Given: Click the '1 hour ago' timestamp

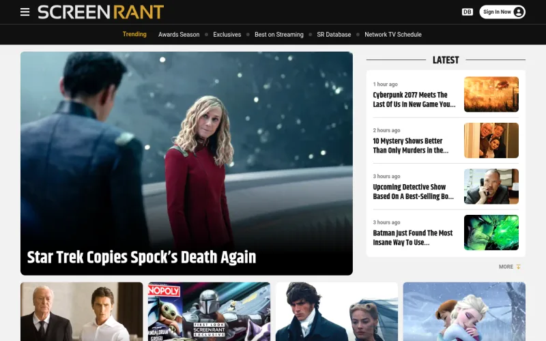Looking at the screenshot, I should (385, 84).
